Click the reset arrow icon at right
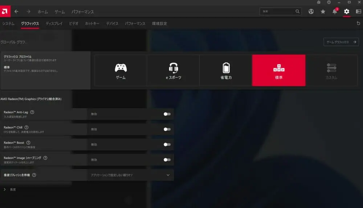The height and width of the screenshot is (208, 363). (x=359, y=23)
